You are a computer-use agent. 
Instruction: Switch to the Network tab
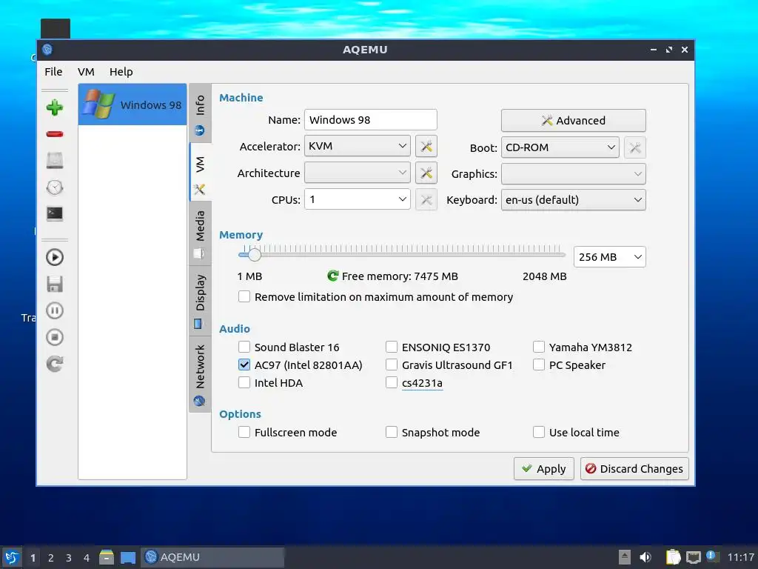[200, 374]
